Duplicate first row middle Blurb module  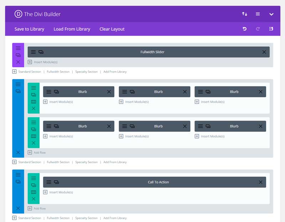(x=132, y=92)
